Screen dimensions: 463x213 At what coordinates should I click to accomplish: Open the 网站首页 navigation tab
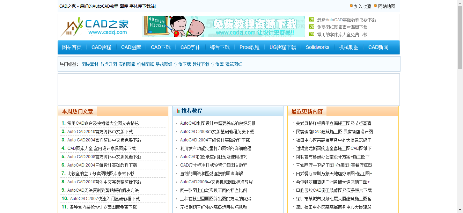point(72,47)
